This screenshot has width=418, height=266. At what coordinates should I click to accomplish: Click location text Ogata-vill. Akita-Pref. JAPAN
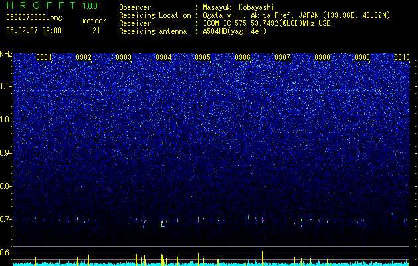click(261, 15)
